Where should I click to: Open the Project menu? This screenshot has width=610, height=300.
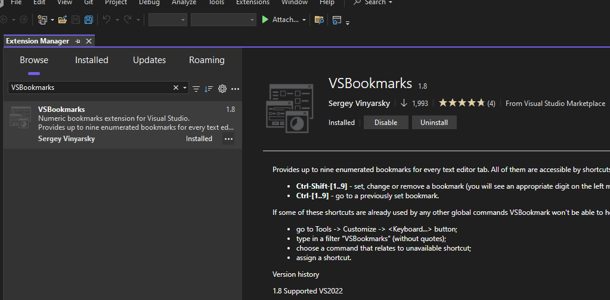(116, 2)
